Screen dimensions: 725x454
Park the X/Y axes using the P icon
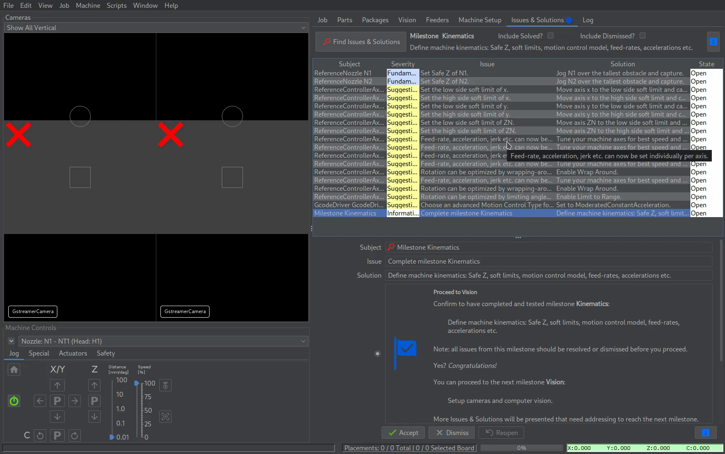(x=57, y=400)
